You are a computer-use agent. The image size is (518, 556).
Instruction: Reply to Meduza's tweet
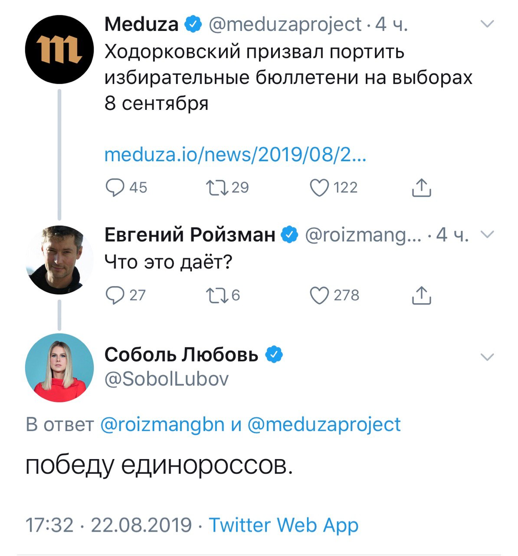coord(115,188)
